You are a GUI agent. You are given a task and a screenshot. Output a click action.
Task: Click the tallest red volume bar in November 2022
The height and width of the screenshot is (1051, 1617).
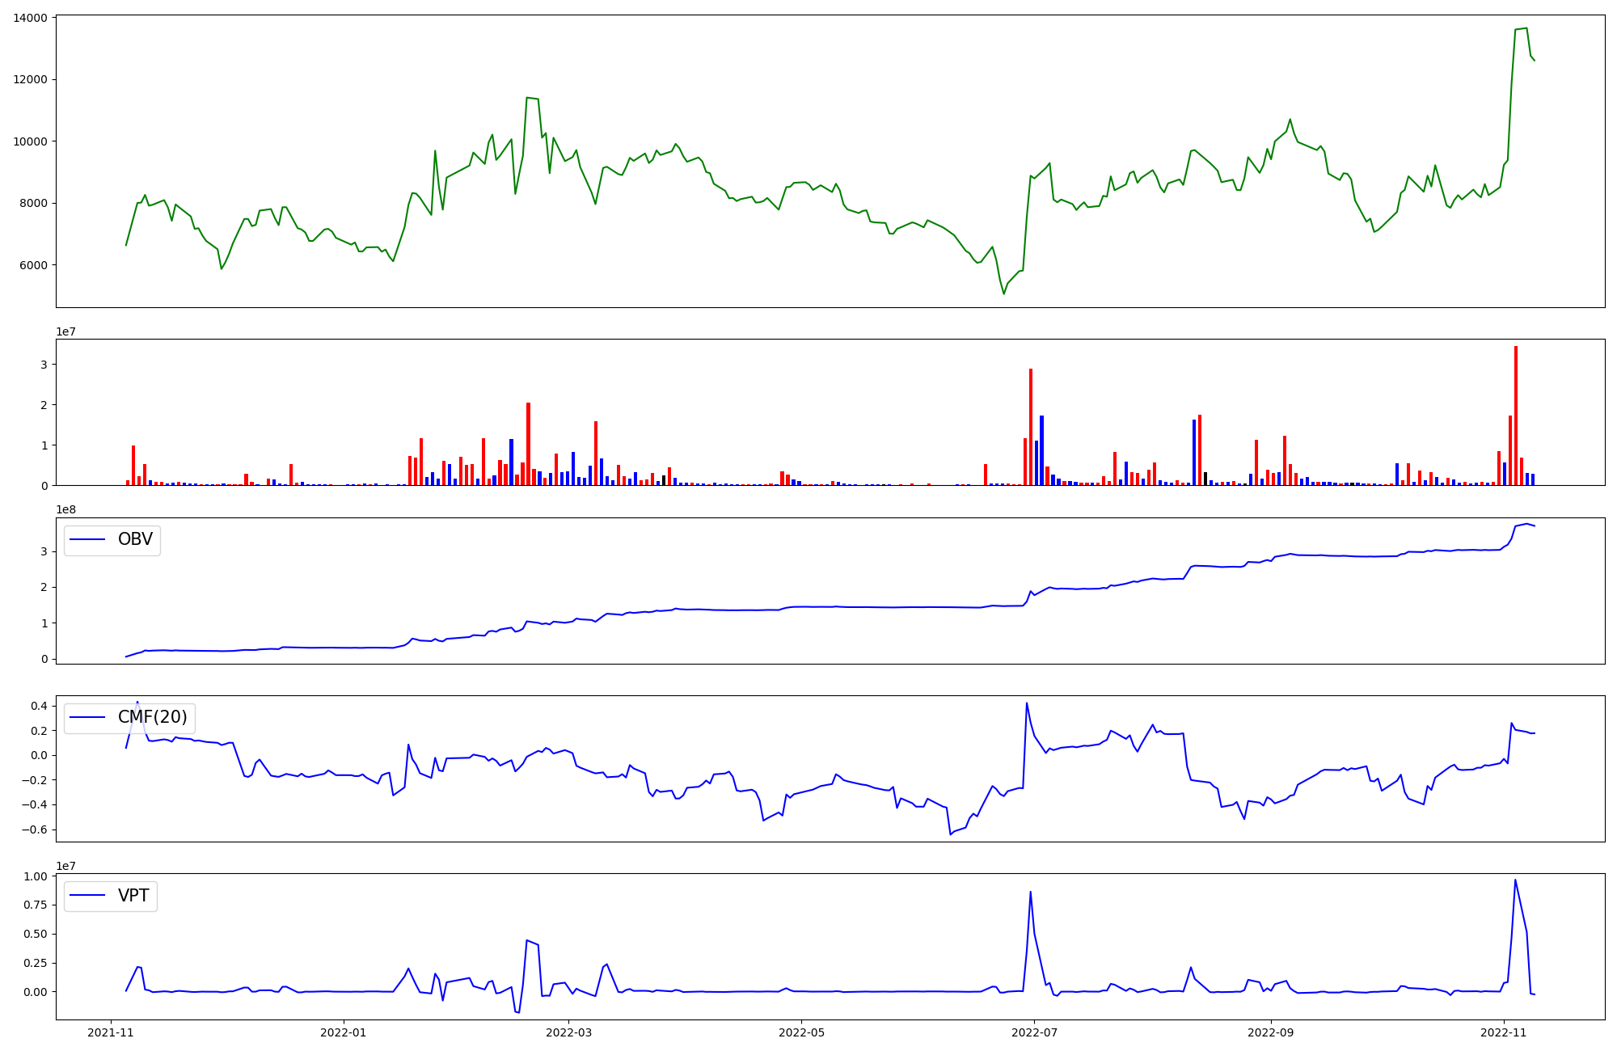coord(1515,416)
